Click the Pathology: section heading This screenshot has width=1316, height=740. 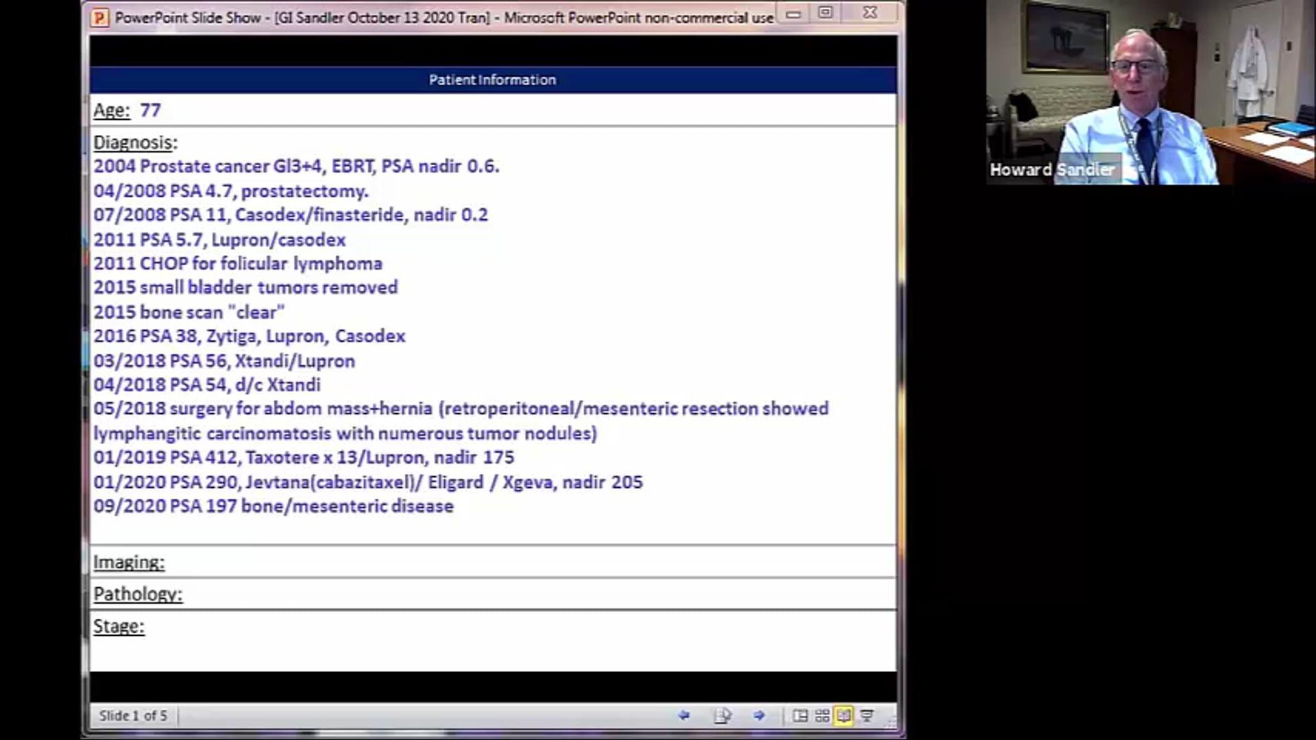[x=137, y=594]
